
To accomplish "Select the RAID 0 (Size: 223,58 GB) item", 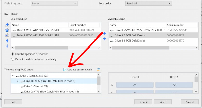I will [x=34, y=76].
